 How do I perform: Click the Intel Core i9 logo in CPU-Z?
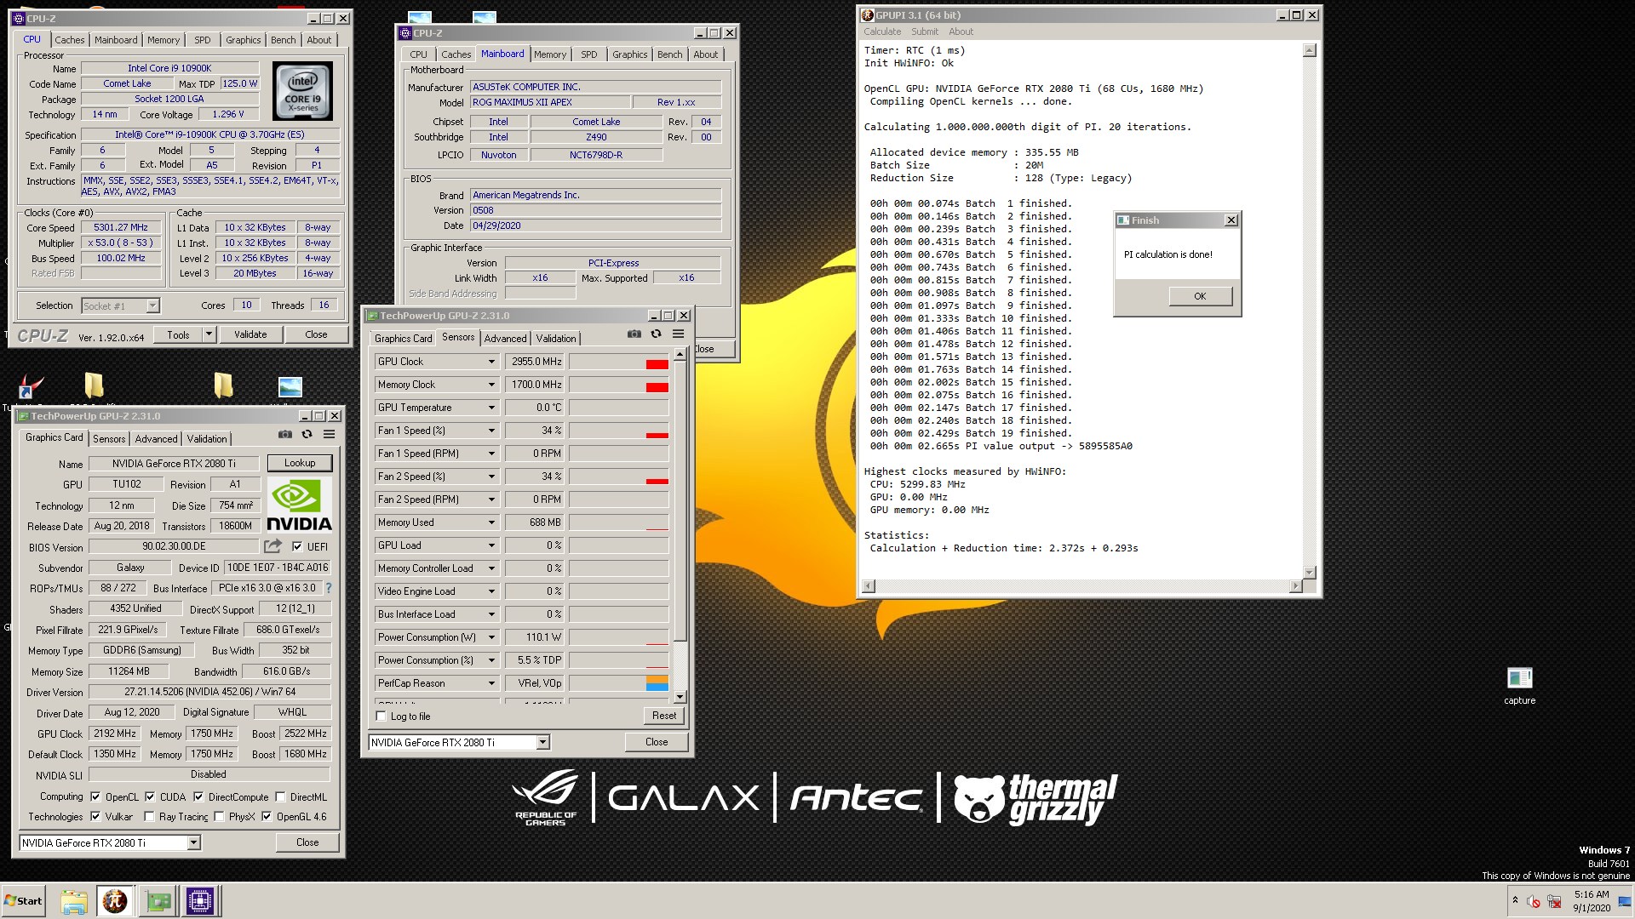pos(302,91)
